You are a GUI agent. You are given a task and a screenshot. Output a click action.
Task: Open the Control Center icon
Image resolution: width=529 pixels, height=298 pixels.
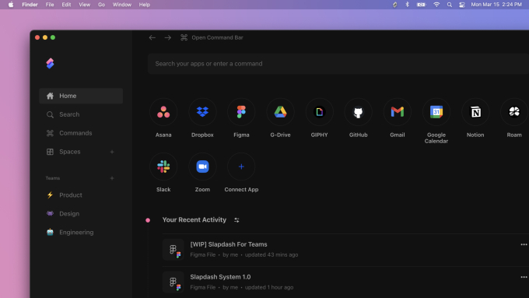(x=462, y=5)
